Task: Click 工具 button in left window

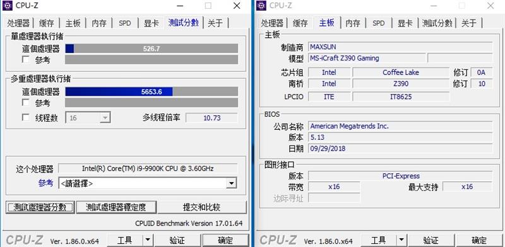Action: coord(125,240)
